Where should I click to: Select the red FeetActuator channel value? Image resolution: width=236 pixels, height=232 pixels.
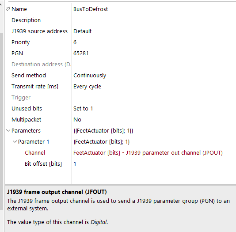(148, 153)
